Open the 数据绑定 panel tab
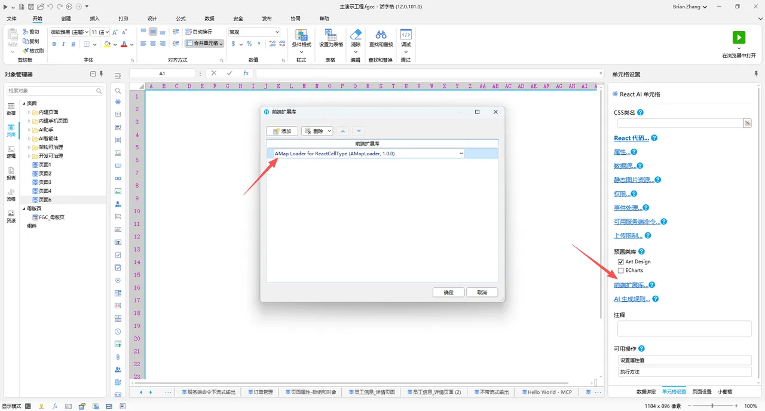This screenshot has height=411, width=765. pyautogui.click(x=646, y=392)
